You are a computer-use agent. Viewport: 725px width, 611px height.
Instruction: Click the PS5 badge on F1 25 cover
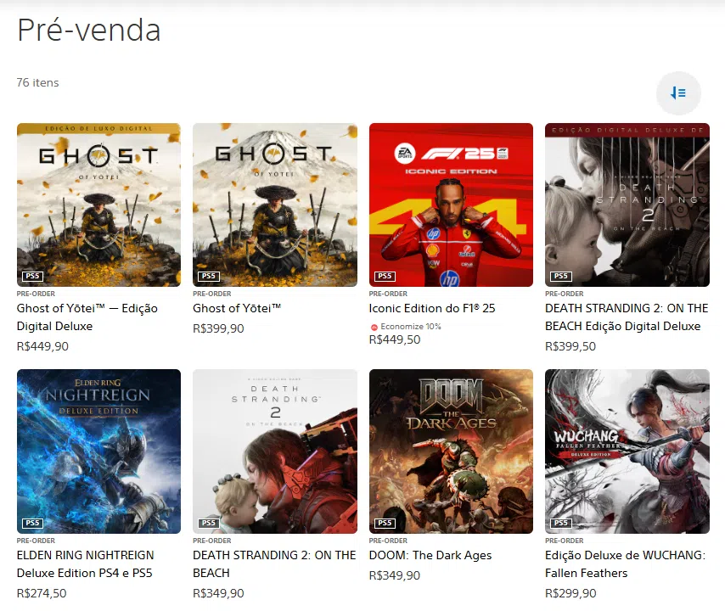click(385, 276)
